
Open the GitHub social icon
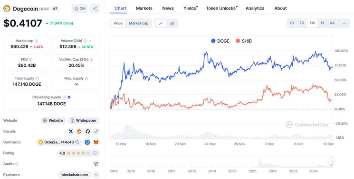[88, 131]
